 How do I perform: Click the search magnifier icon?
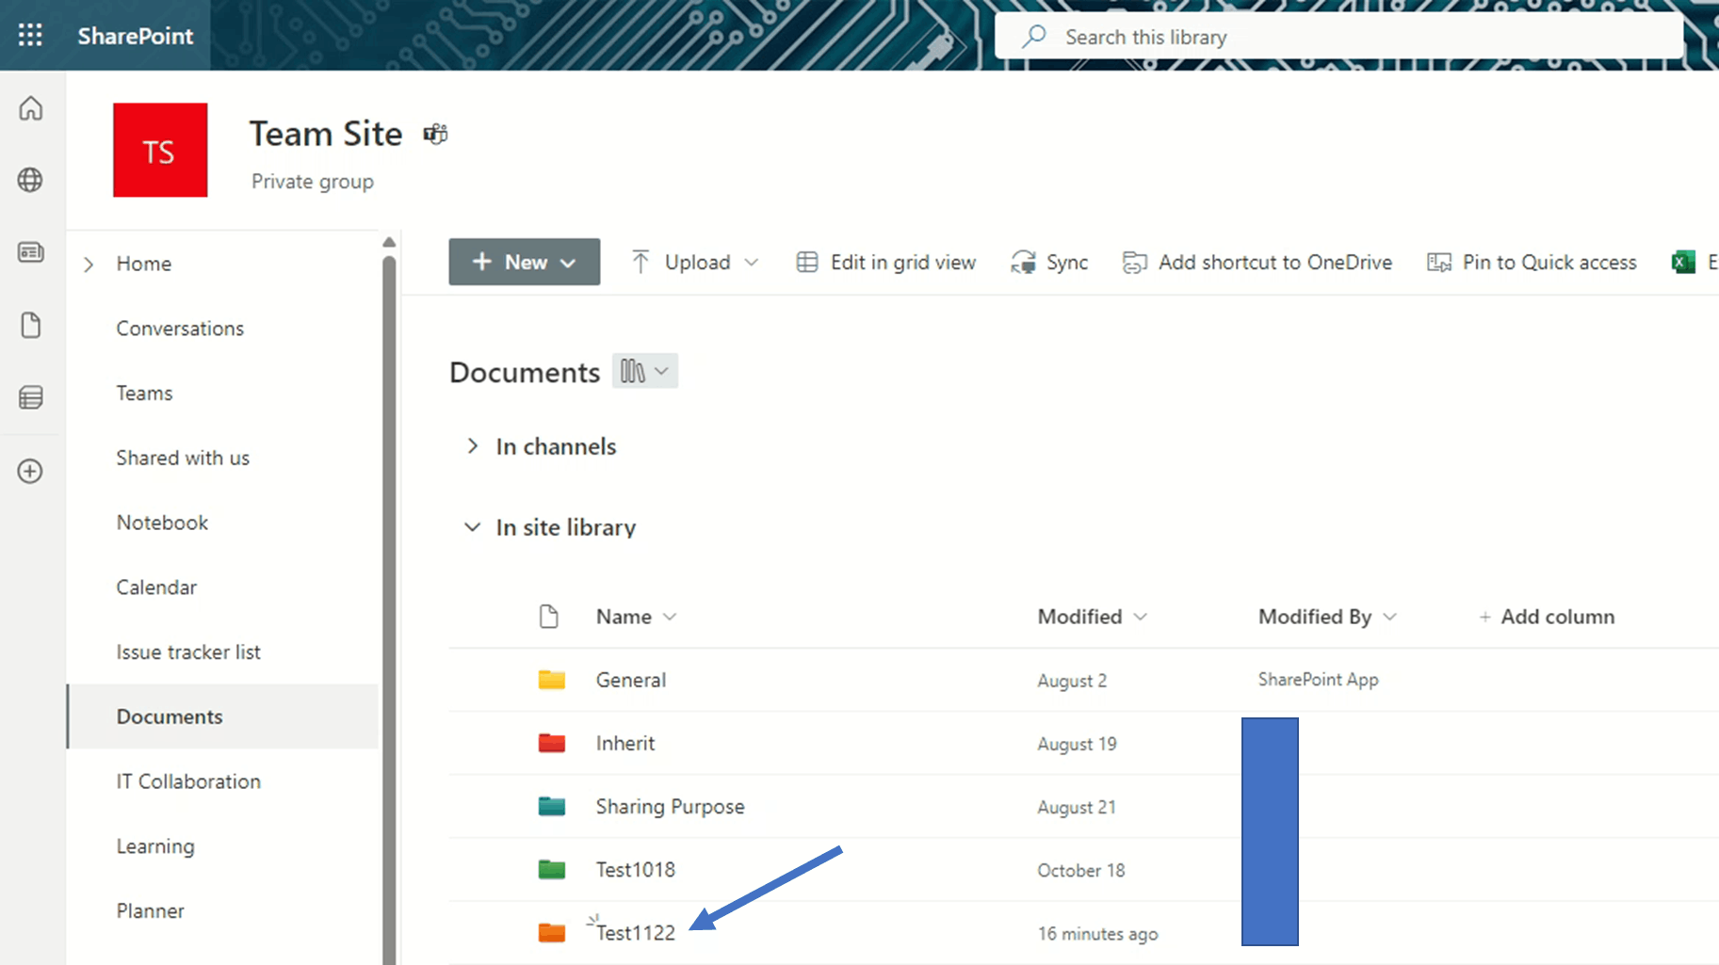tap(1034, 37)
